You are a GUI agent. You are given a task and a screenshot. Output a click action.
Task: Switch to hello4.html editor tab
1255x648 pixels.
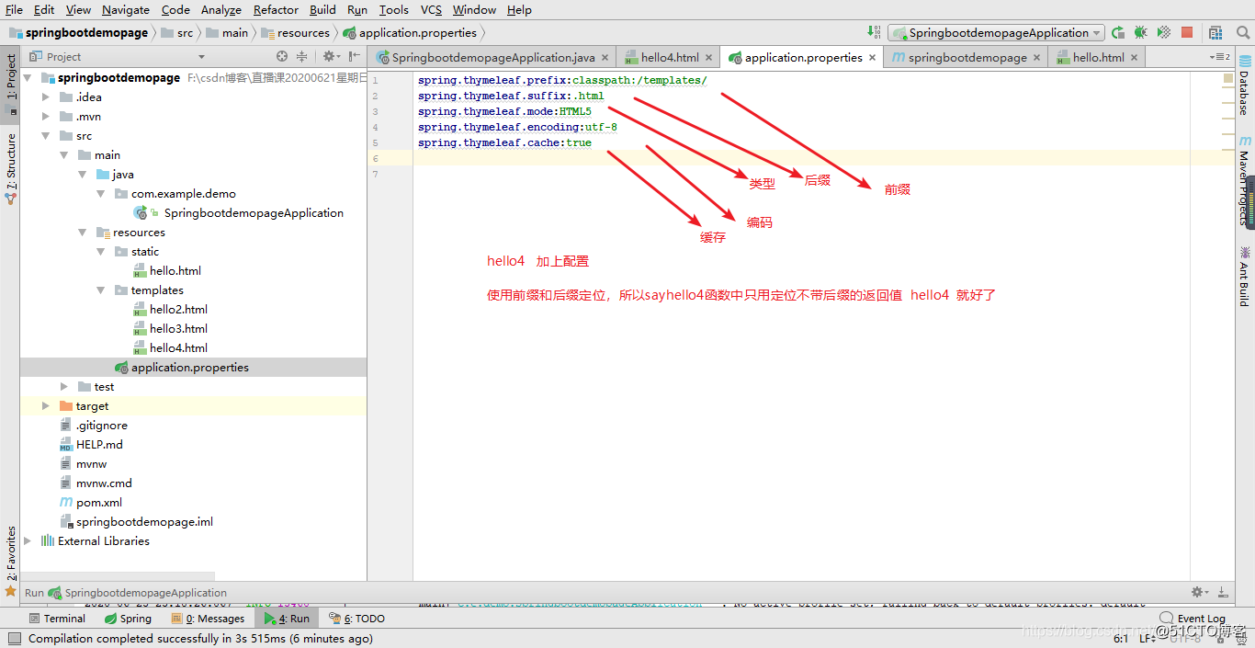(x=670, y=57)
